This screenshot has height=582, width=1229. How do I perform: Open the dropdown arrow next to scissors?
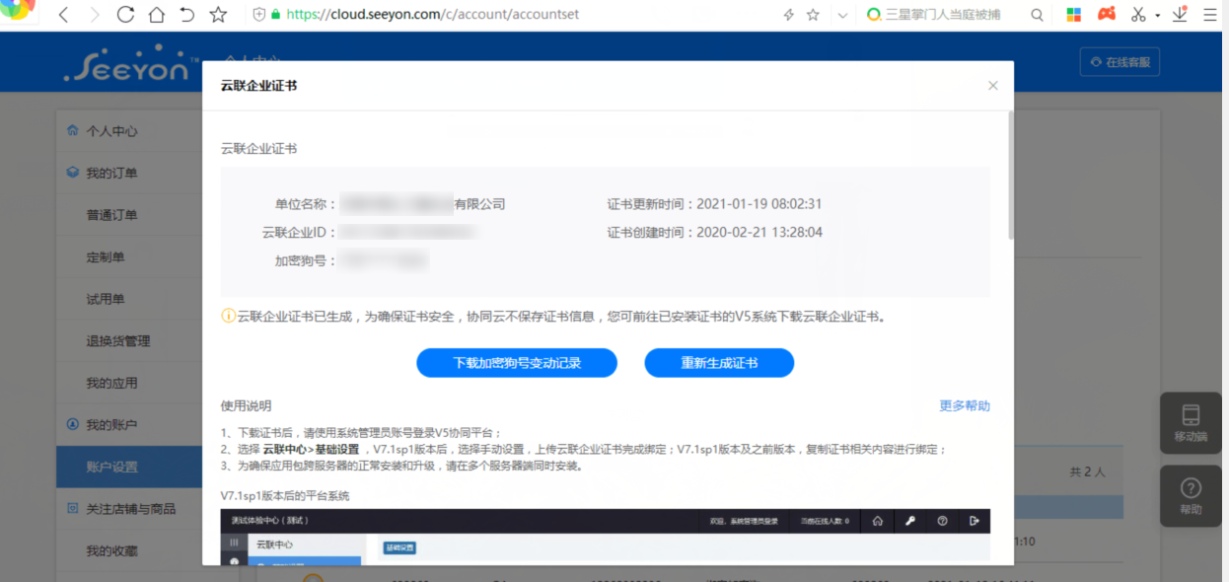pyautogui.click(x=1157, y=16)
